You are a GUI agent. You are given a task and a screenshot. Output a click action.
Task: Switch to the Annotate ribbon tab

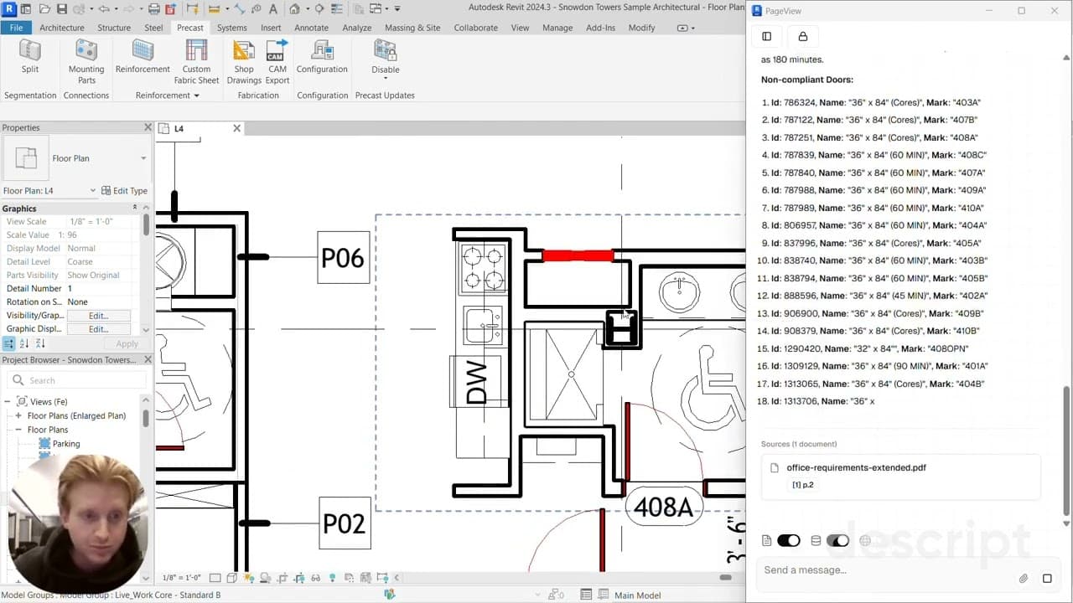click(x=311, y=28)
